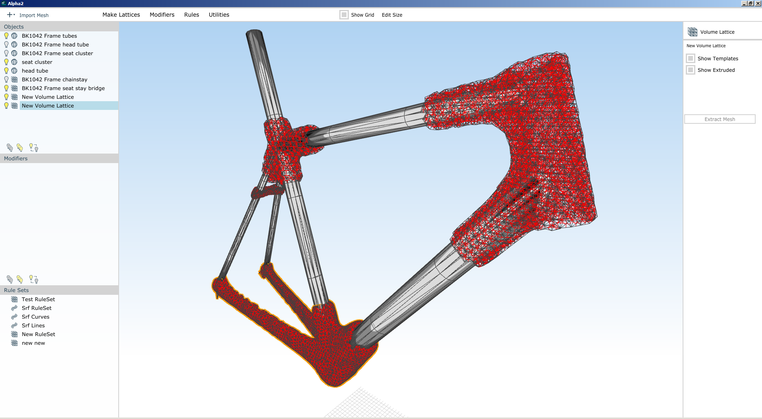Click the globe icon beside 'seat cluster'
The height and width of the screenshot is (419, 762).
(14, 62)
